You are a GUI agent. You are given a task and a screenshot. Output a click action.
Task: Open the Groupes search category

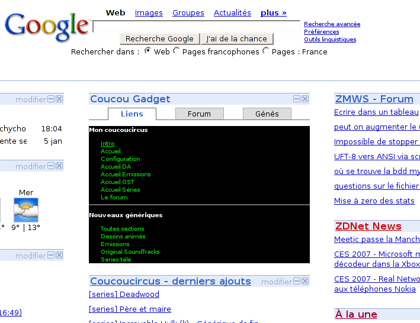tap(188, 13)
